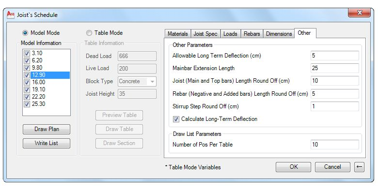Select the 16.00 entry text in the model list
Viewport: 378px width, 191px height.
click(x=39, y=82)
